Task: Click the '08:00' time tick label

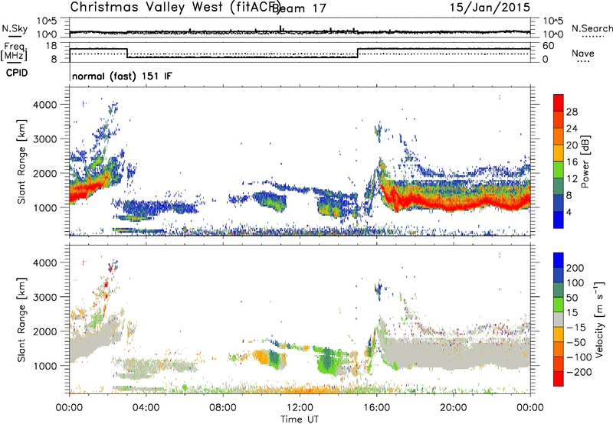Action: (222, 408)
